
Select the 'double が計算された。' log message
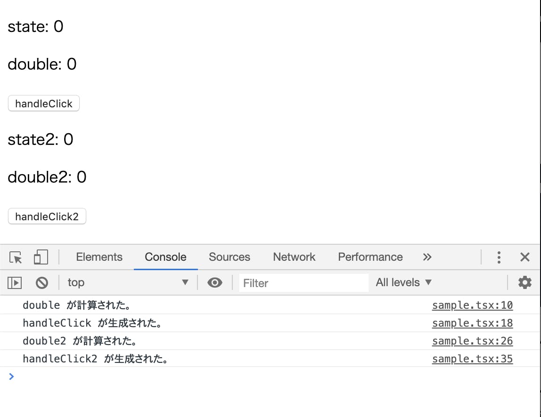coord(77,305)
